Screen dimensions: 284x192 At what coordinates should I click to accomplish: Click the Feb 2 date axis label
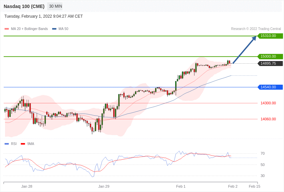tap(233, 186)
